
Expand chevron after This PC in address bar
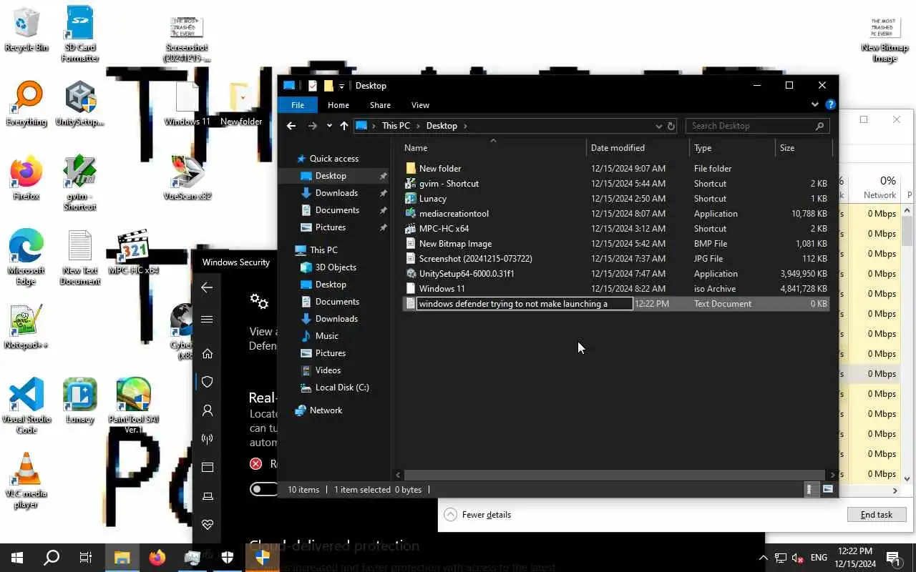[418, 126]
